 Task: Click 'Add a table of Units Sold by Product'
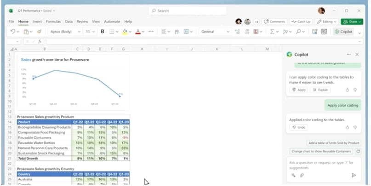[x=334, y=143]
